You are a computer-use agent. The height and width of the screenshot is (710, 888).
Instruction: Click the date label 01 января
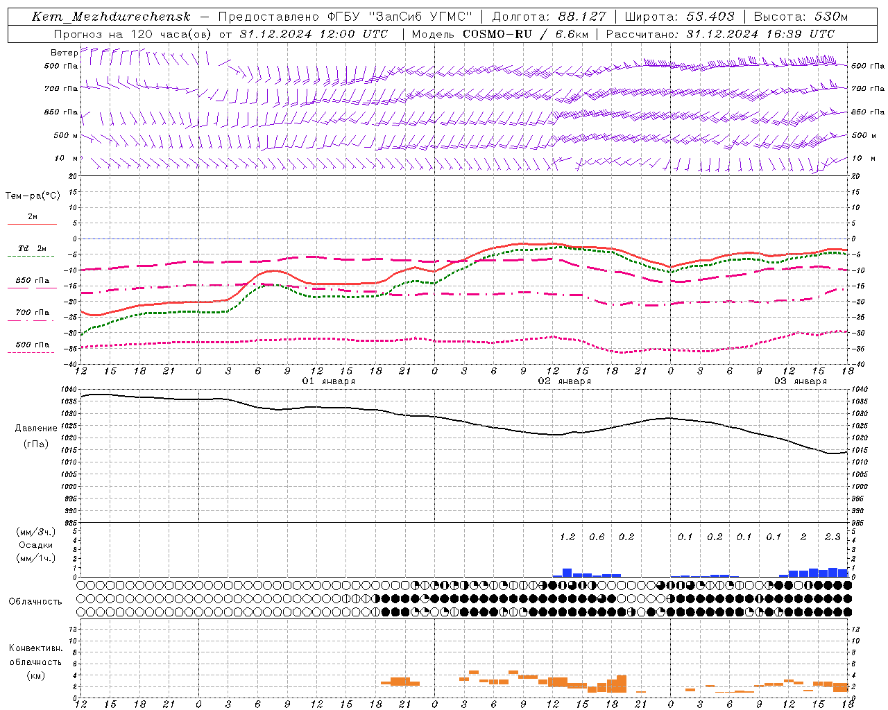(x=329, y=381)
